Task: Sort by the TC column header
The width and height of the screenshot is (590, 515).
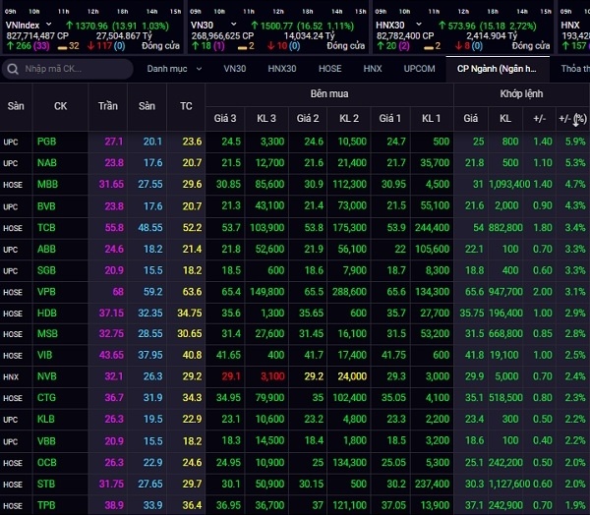Action: [186, 106]
